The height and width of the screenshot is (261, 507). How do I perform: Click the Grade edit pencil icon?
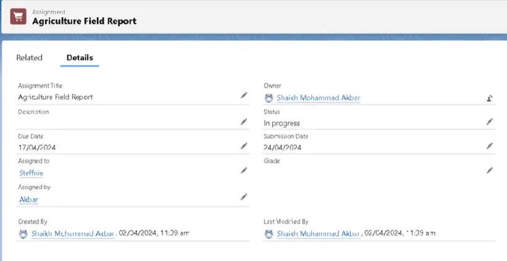pyautogui.click(x=489, y=170)
